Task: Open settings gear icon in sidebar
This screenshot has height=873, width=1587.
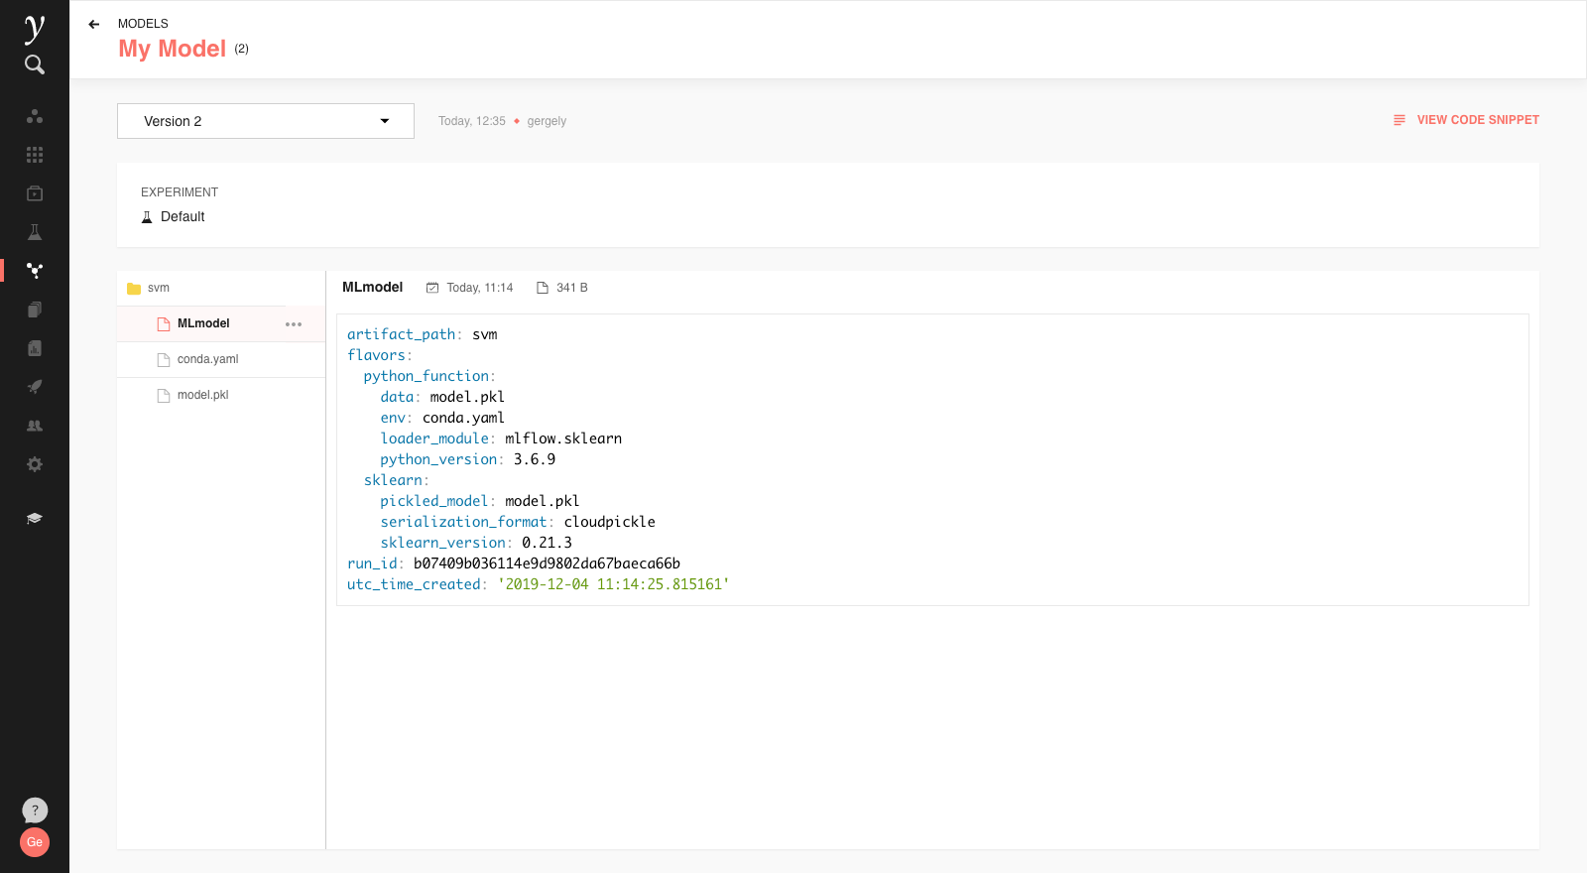Action: click(x=35, y=464)
